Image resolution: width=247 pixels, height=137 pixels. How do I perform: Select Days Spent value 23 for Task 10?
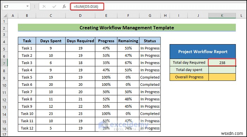coord(51,114)
